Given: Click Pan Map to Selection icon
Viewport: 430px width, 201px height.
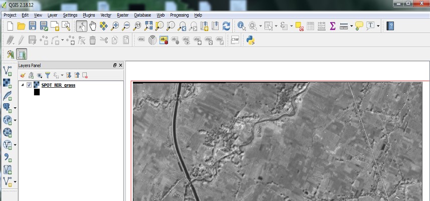Looking at the screenshot, I should 104,26.
